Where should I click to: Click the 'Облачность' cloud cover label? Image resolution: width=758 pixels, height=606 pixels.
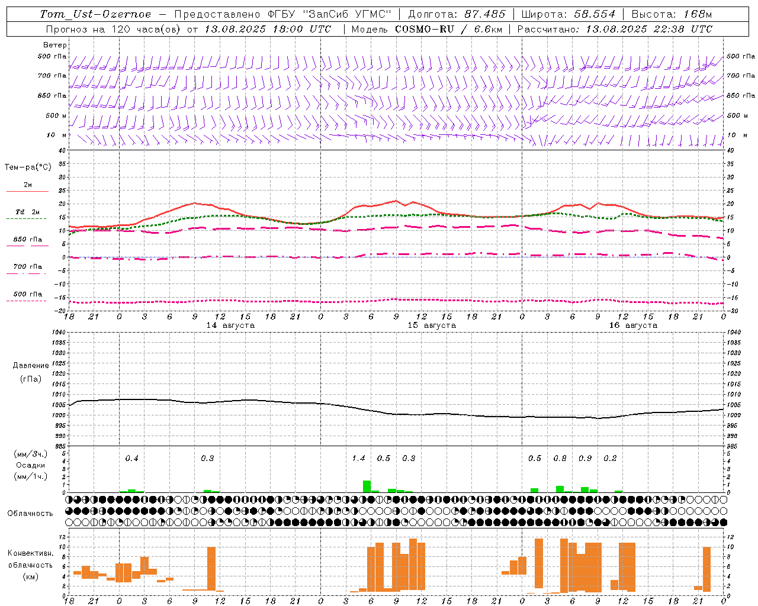tap(30, 514)
